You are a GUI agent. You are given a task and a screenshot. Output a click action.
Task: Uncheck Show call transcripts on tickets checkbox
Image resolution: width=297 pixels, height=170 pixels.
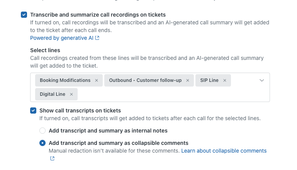[x=33, y=110]
